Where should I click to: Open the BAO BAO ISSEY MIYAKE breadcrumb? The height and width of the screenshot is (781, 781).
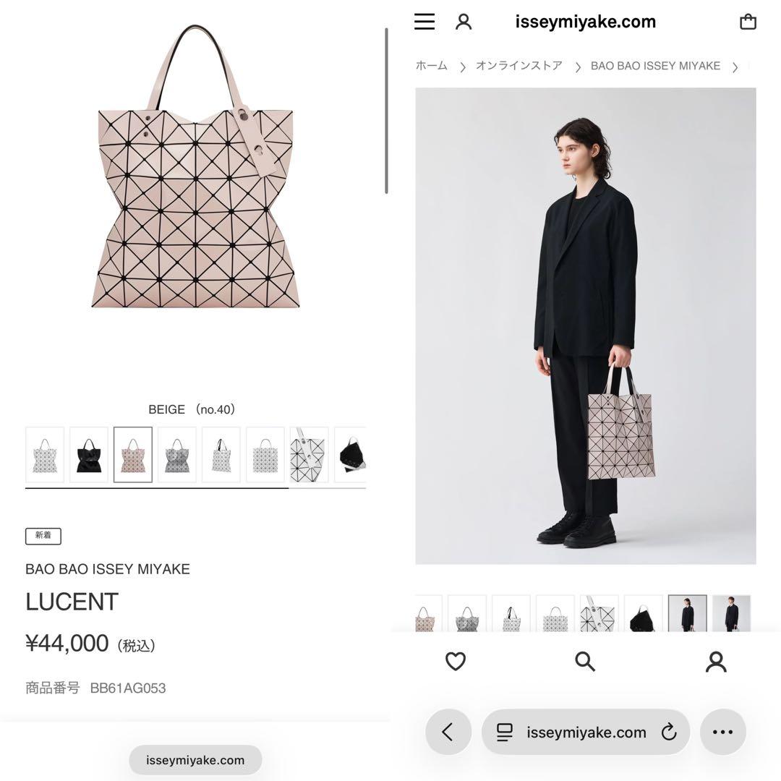(x=655, y=66)
